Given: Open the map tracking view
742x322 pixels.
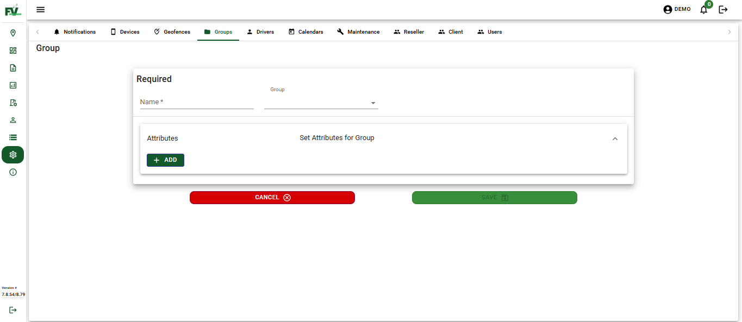Looking at the screenshot, I should coord(13,33).
